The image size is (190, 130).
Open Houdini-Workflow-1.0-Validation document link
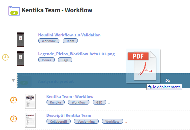[x=69, y=35]
